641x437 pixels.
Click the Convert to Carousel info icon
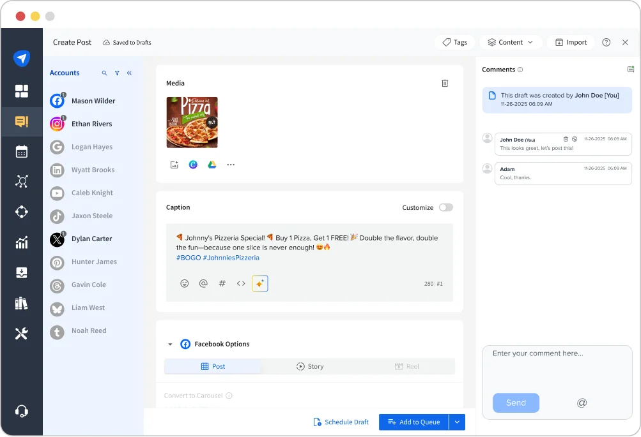coord(229,396)
